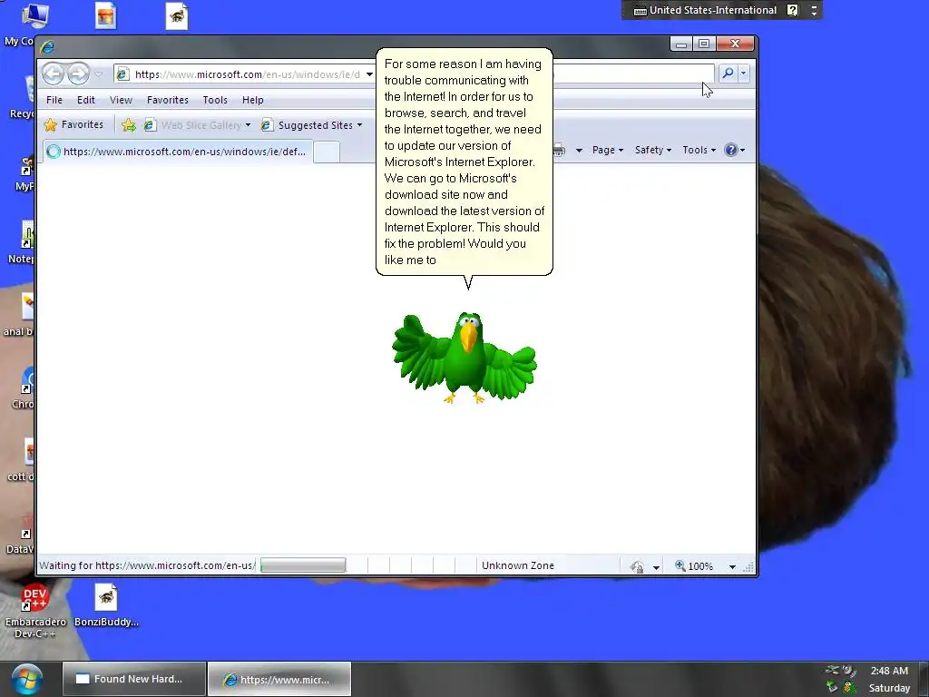Click language bar help question icon
Viewport: 929px width, 697px height.
click(793, 10)
